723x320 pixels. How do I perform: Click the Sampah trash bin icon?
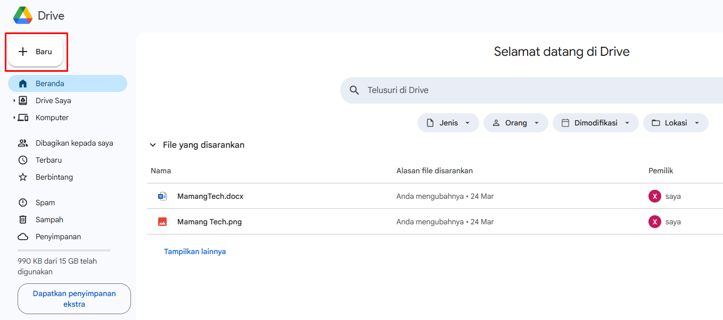[x=23, y=220]
